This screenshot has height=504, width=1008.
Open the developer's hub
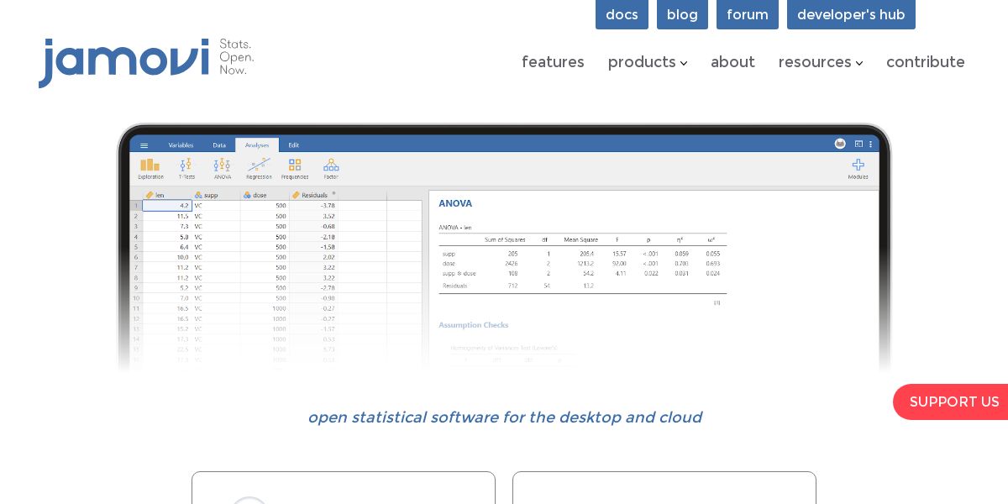tap(851, 14)
